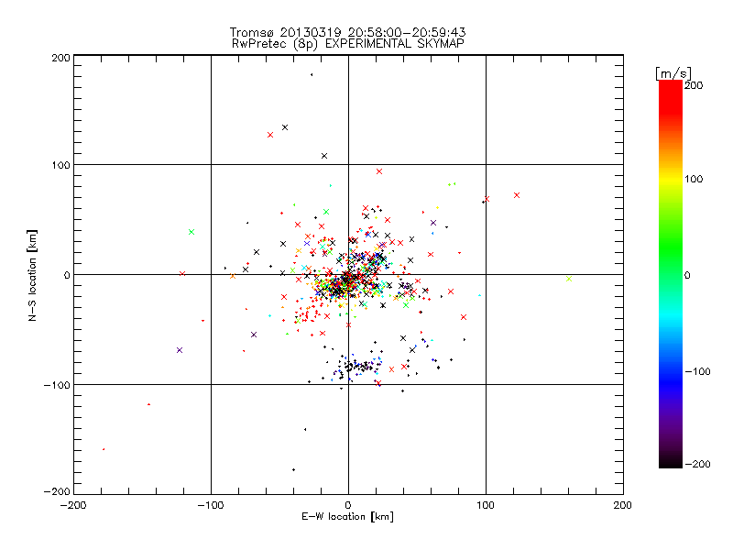Click the purple X marker farthest southwest
The image size is (733, 550).
click(180, 350)
